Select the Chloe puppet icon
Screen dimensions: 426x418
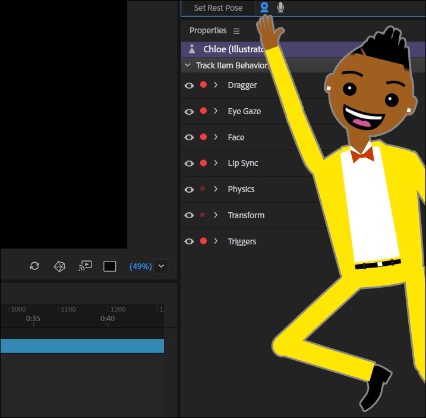point(192,49)
